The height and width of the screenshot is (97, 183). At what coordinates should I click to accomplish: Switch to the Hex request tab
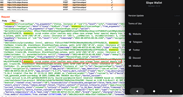pos(22,21)
